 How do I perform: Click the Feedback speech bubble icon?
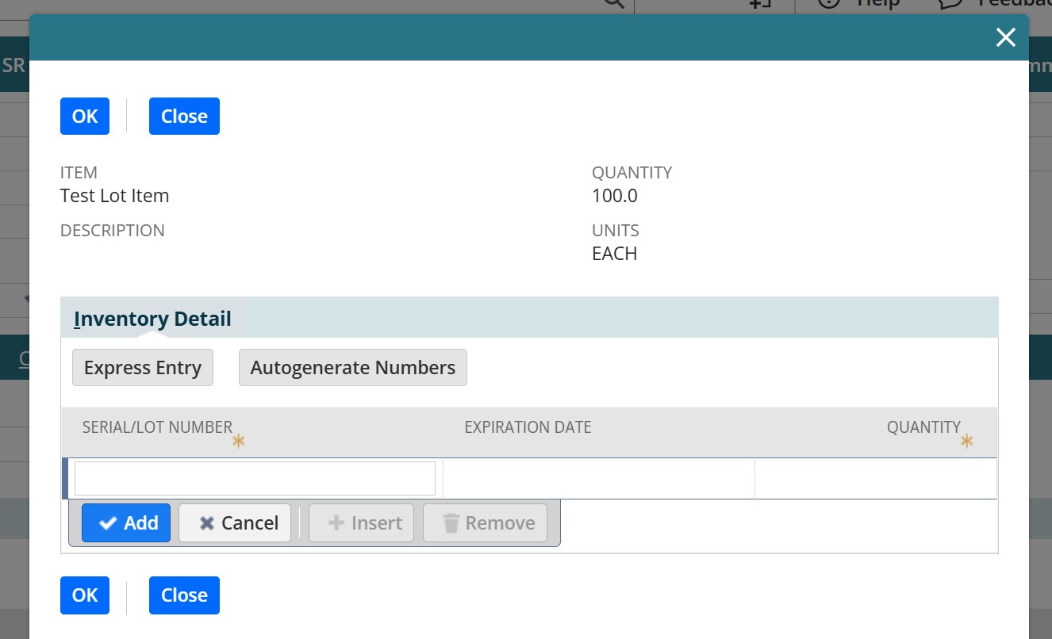coord(950,3)
